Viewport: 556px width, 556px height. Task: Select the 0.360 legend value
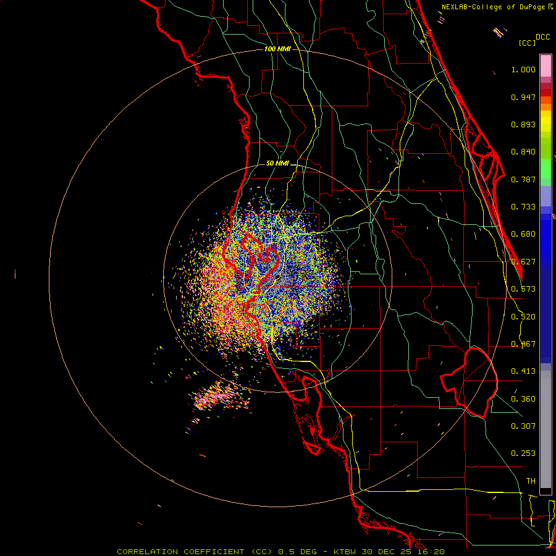(x=523, y=399)
